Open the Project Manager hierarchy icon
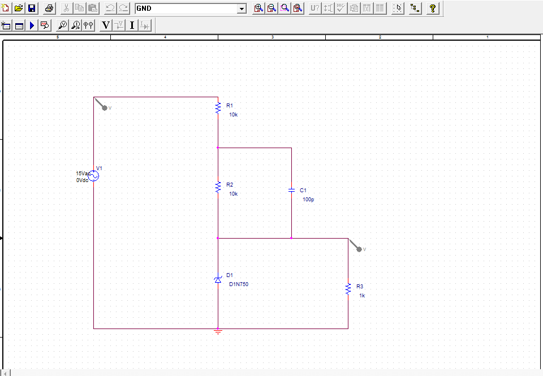 (415, 8)
